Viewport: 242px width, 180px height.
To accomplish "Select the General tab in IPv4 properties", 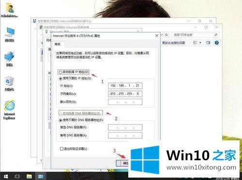I will pyautogui.click(x=58, y=44).
